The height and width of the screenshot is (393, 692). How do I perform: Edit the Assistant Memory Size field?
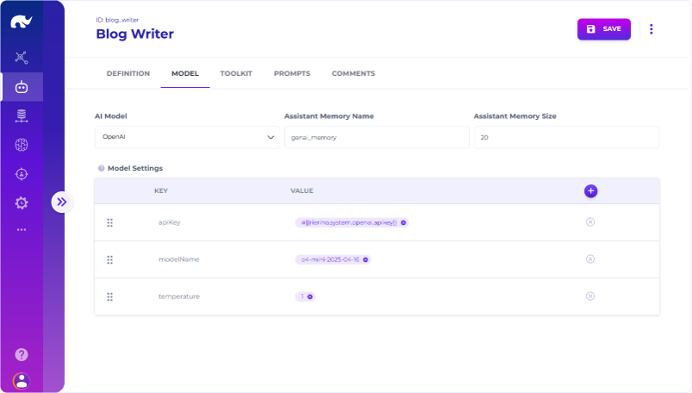pos(566,137)
